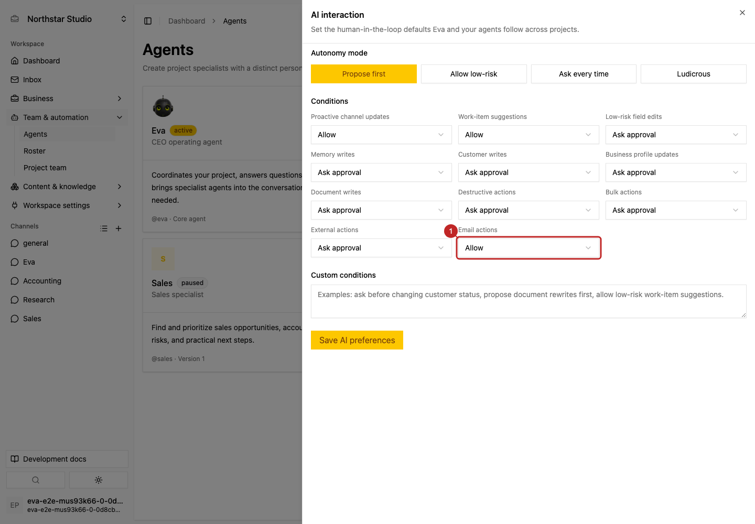Save AI preferences
The height and width of the screenshot is (524, 755).
[357, 340]
